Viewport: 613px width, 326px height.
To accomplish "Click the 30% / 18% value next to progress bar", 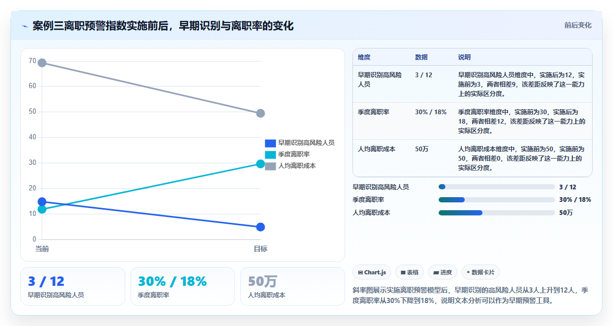I will click(575, 200).
